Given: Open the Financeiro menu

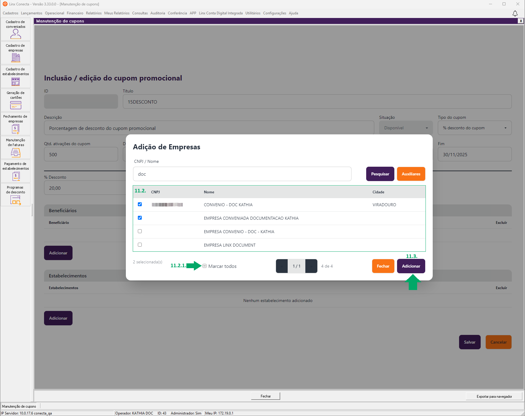Looking at the screenshot, I should pyautogui.click(x=75, y=13).
